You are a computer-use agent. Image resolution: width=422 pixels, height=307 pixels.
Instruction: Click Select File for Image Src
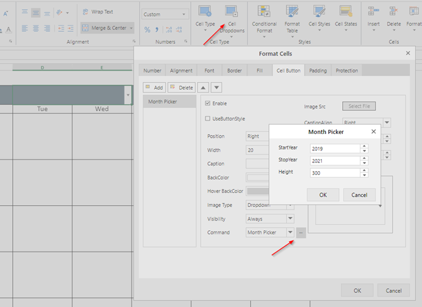coord(359,106)
